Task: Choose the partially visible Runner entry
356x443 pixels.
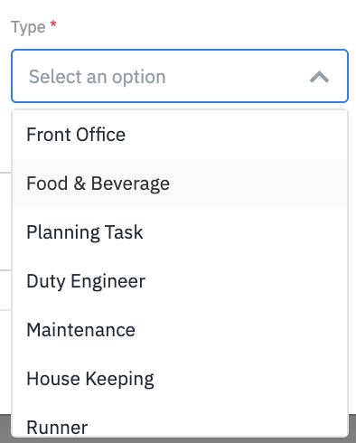Action: point(180,419)
